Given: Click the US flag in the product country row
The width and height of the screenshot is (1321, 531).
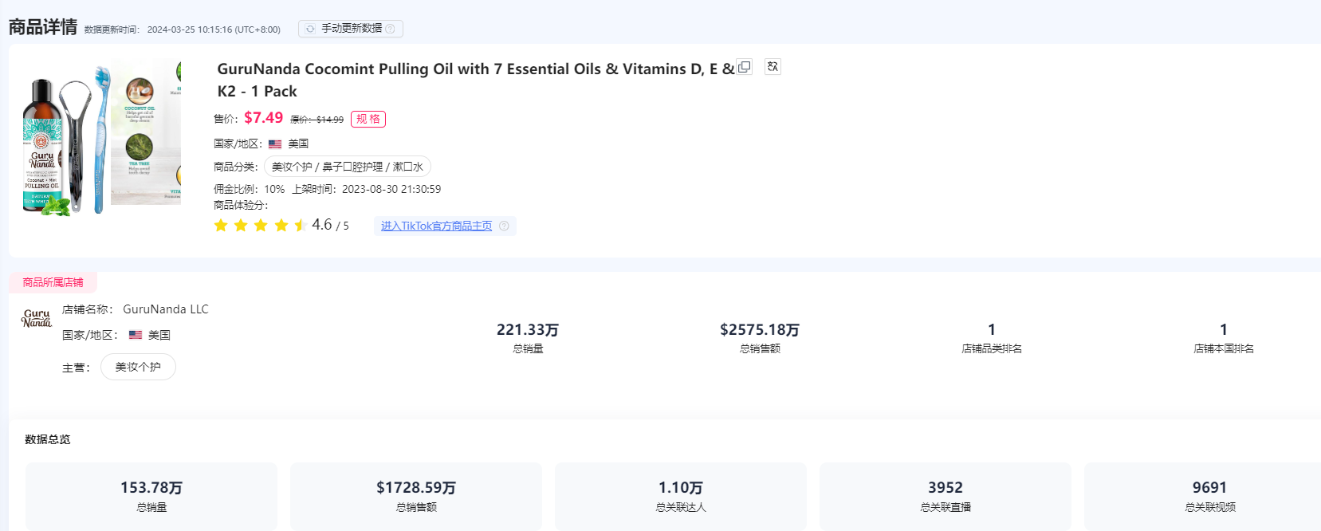Looking at the screenshot, I should coord(275,144).
